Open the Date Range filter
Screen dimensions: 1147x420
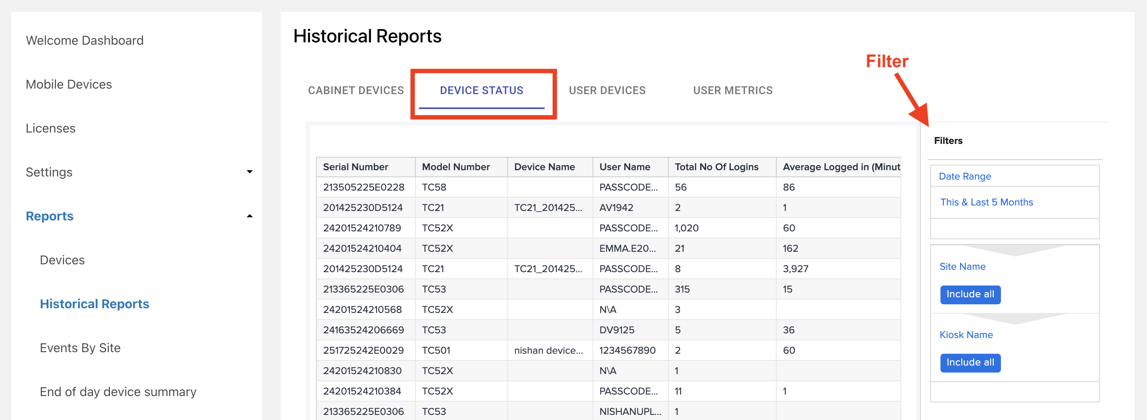(x=964, y=176)
